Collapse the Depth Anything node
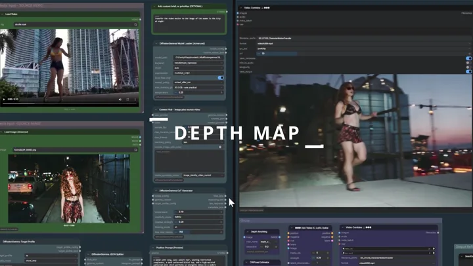Viewport: 473px width, 266px height. pyautogui.click(x=248, y=232)
